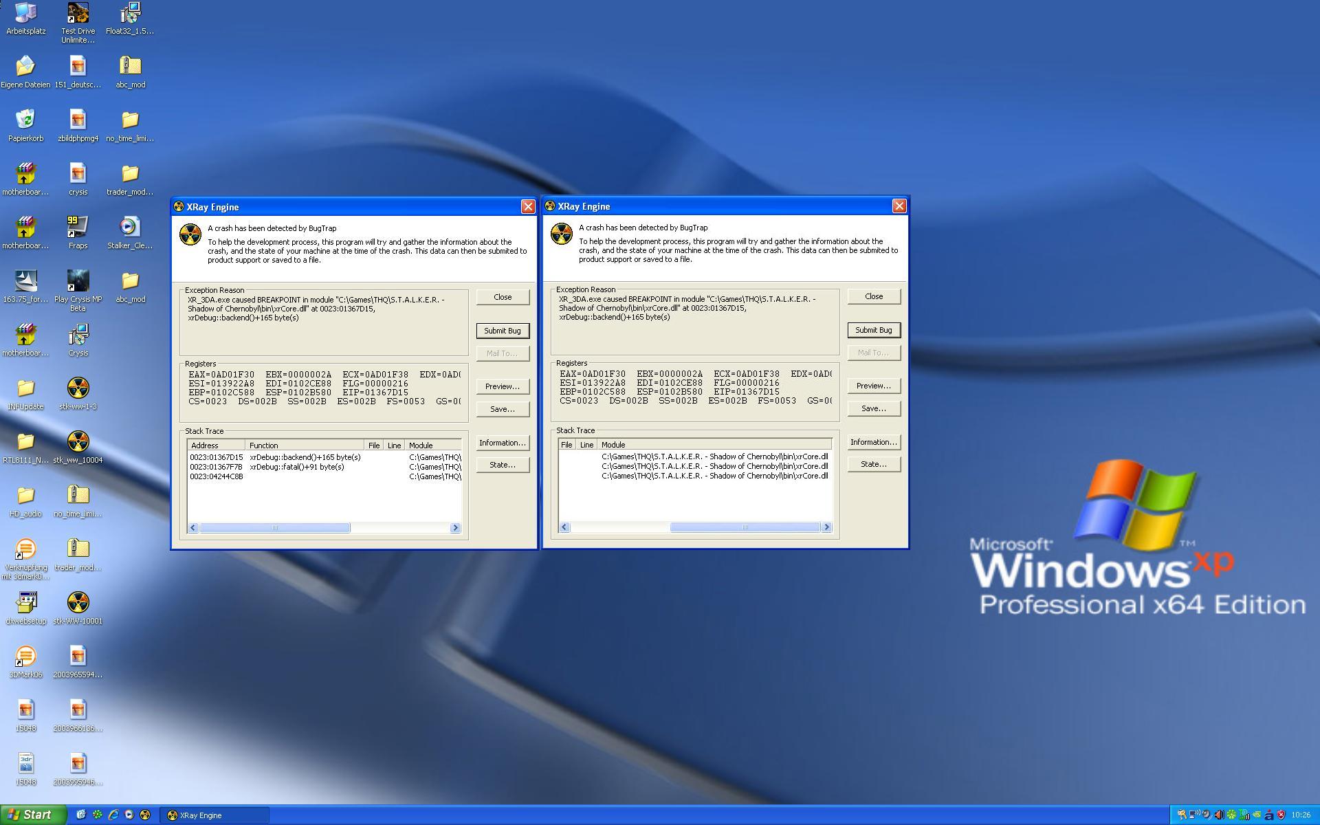1320x825 pixels.
Task: Open the trader_mod folder icon
Action: (x=130, y=173)
